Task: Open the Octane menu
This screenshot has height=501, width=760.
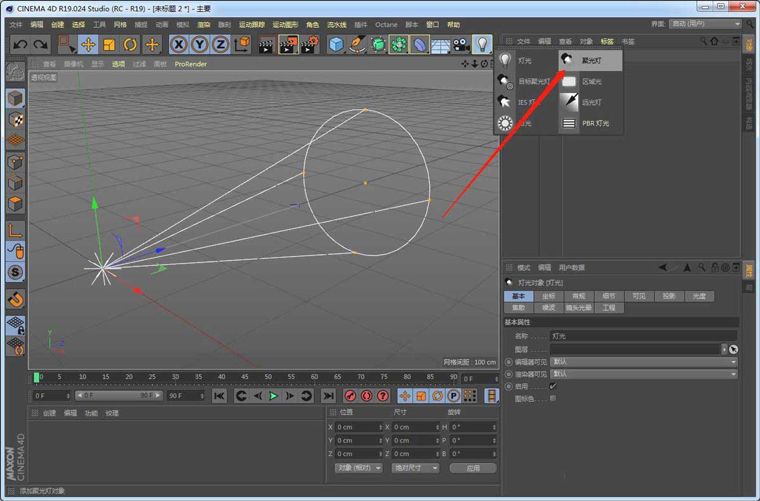Action: [386, 25]
